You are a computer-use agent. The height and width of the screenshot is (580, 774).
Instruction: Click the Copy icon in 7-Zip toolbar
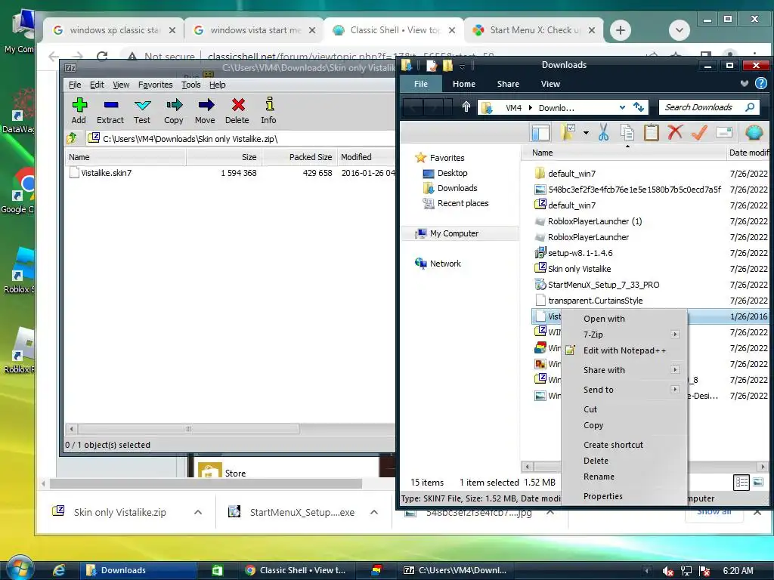click(x=174, y=104)
